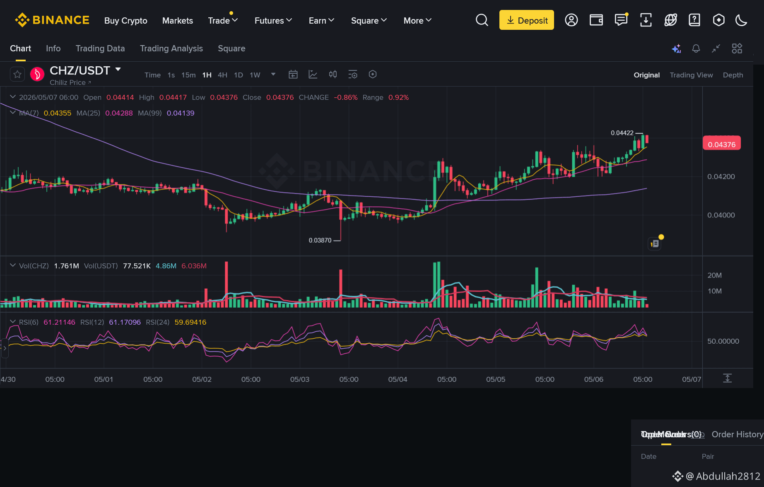Image resolution: width=764 pixels, height=487 pixels.
Task: Select the 4H interval
Action: pos(222,75)
